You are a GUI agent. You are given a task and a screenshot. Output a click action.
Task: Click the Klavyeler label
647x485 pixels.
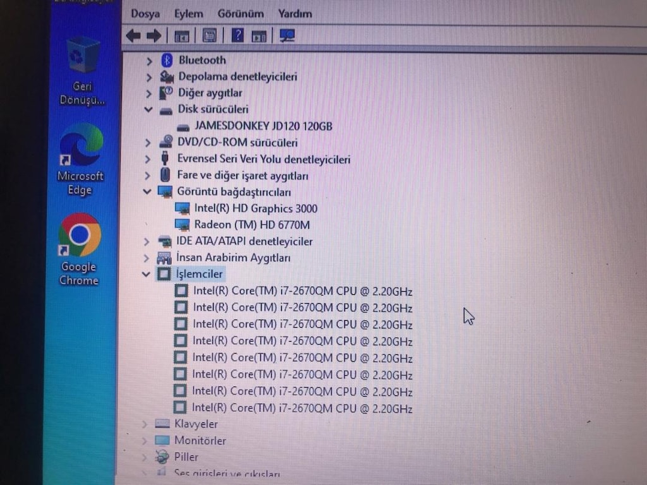point(196,424)
